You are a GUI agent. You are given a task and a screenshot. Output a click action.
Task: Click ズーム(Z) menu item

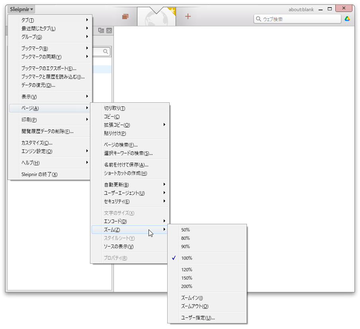click(130, 229)
